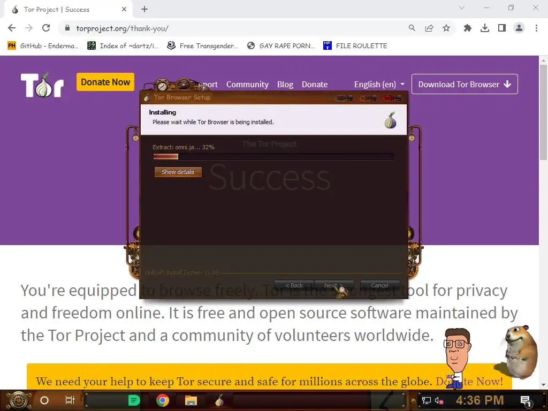Open the Index of ~dartz bookmark
548x411 pixels.
[x=123, y=46]
